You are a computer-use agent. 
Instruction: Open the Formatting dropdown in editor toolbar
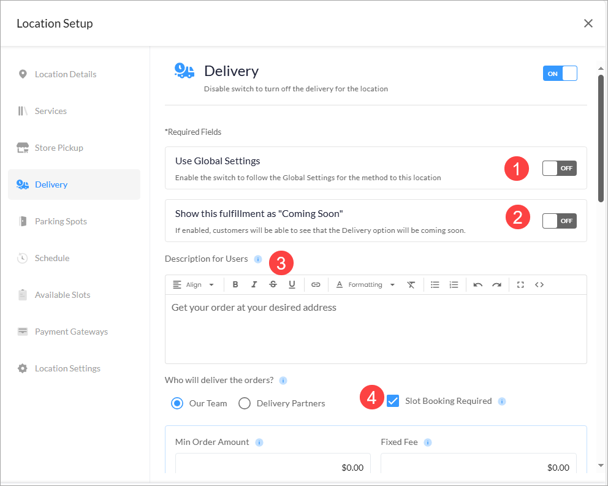click(x=365, y=285)
